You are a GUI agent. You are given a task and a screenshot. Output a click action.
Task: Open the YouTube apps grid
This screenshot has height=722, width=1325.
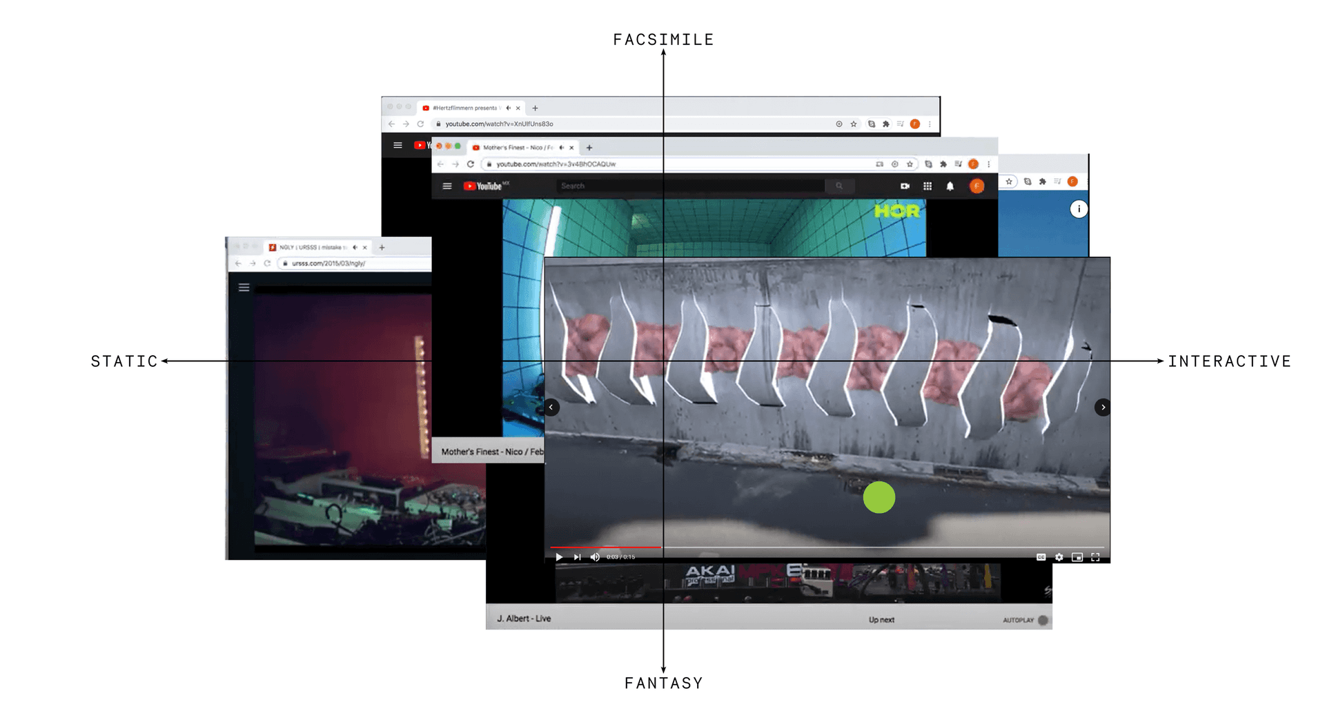click(x=927, y=186)
